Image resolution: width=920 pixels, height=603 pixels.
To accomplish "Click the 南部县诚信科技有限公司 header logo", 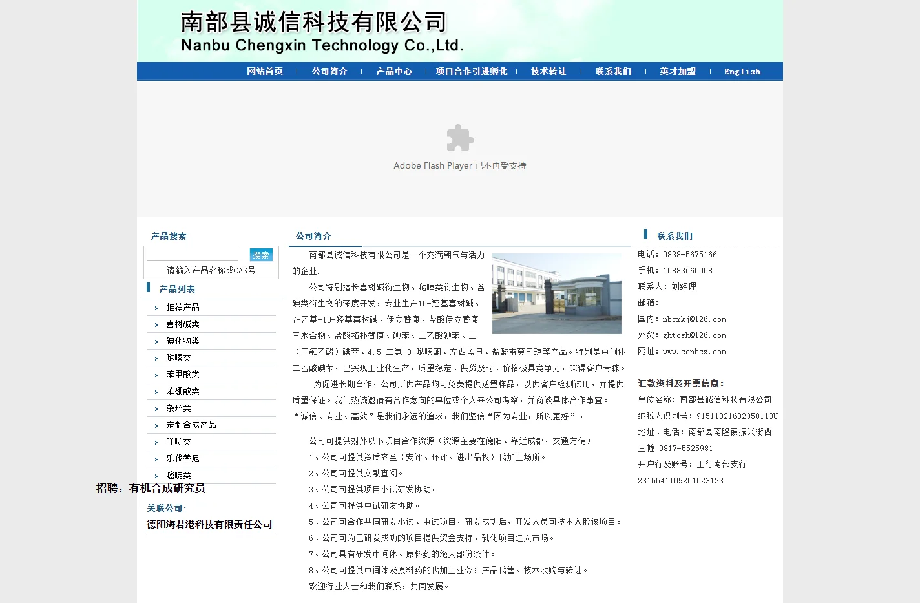I will coord(322,31).
